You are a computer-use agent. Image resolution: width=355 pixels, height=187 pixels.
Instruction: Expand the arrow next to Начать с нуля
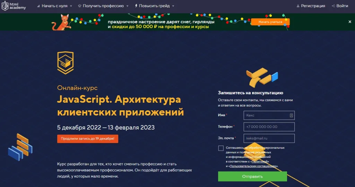[71, 6]
